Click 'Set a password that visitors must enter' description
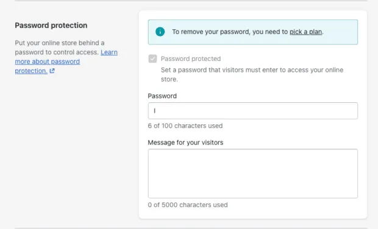The image size is (378, 229). point(252,75)
